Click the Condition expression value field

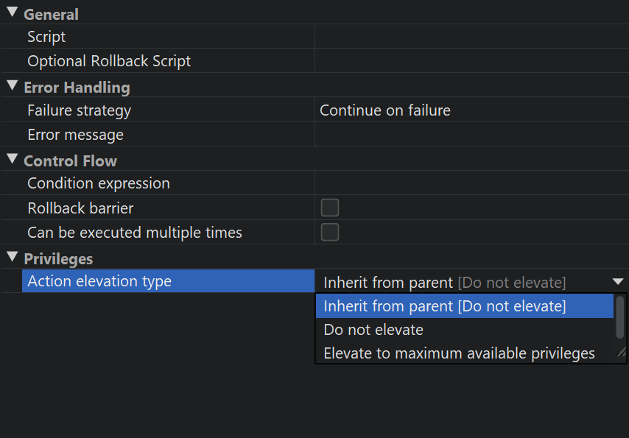[471, 183]
